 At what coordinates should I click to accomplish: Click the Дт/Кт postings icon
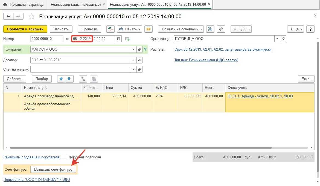(x=110, y=29)
